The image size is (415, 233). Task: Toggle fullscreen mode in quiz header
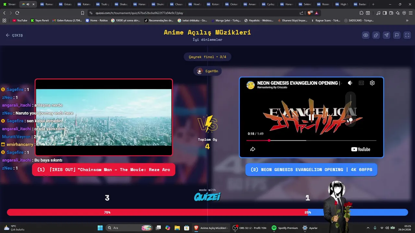[x=407, y=35]
